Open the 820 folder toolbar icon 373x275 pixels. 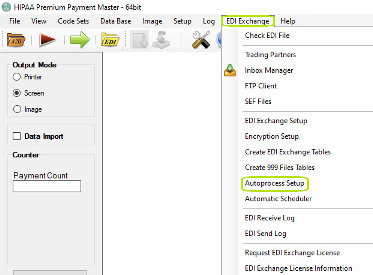(x=16, y=40)
